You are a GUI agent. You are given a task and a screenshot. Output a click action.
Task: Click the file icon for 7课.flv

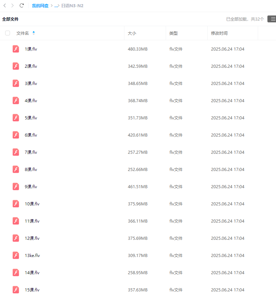click(16, 152)
